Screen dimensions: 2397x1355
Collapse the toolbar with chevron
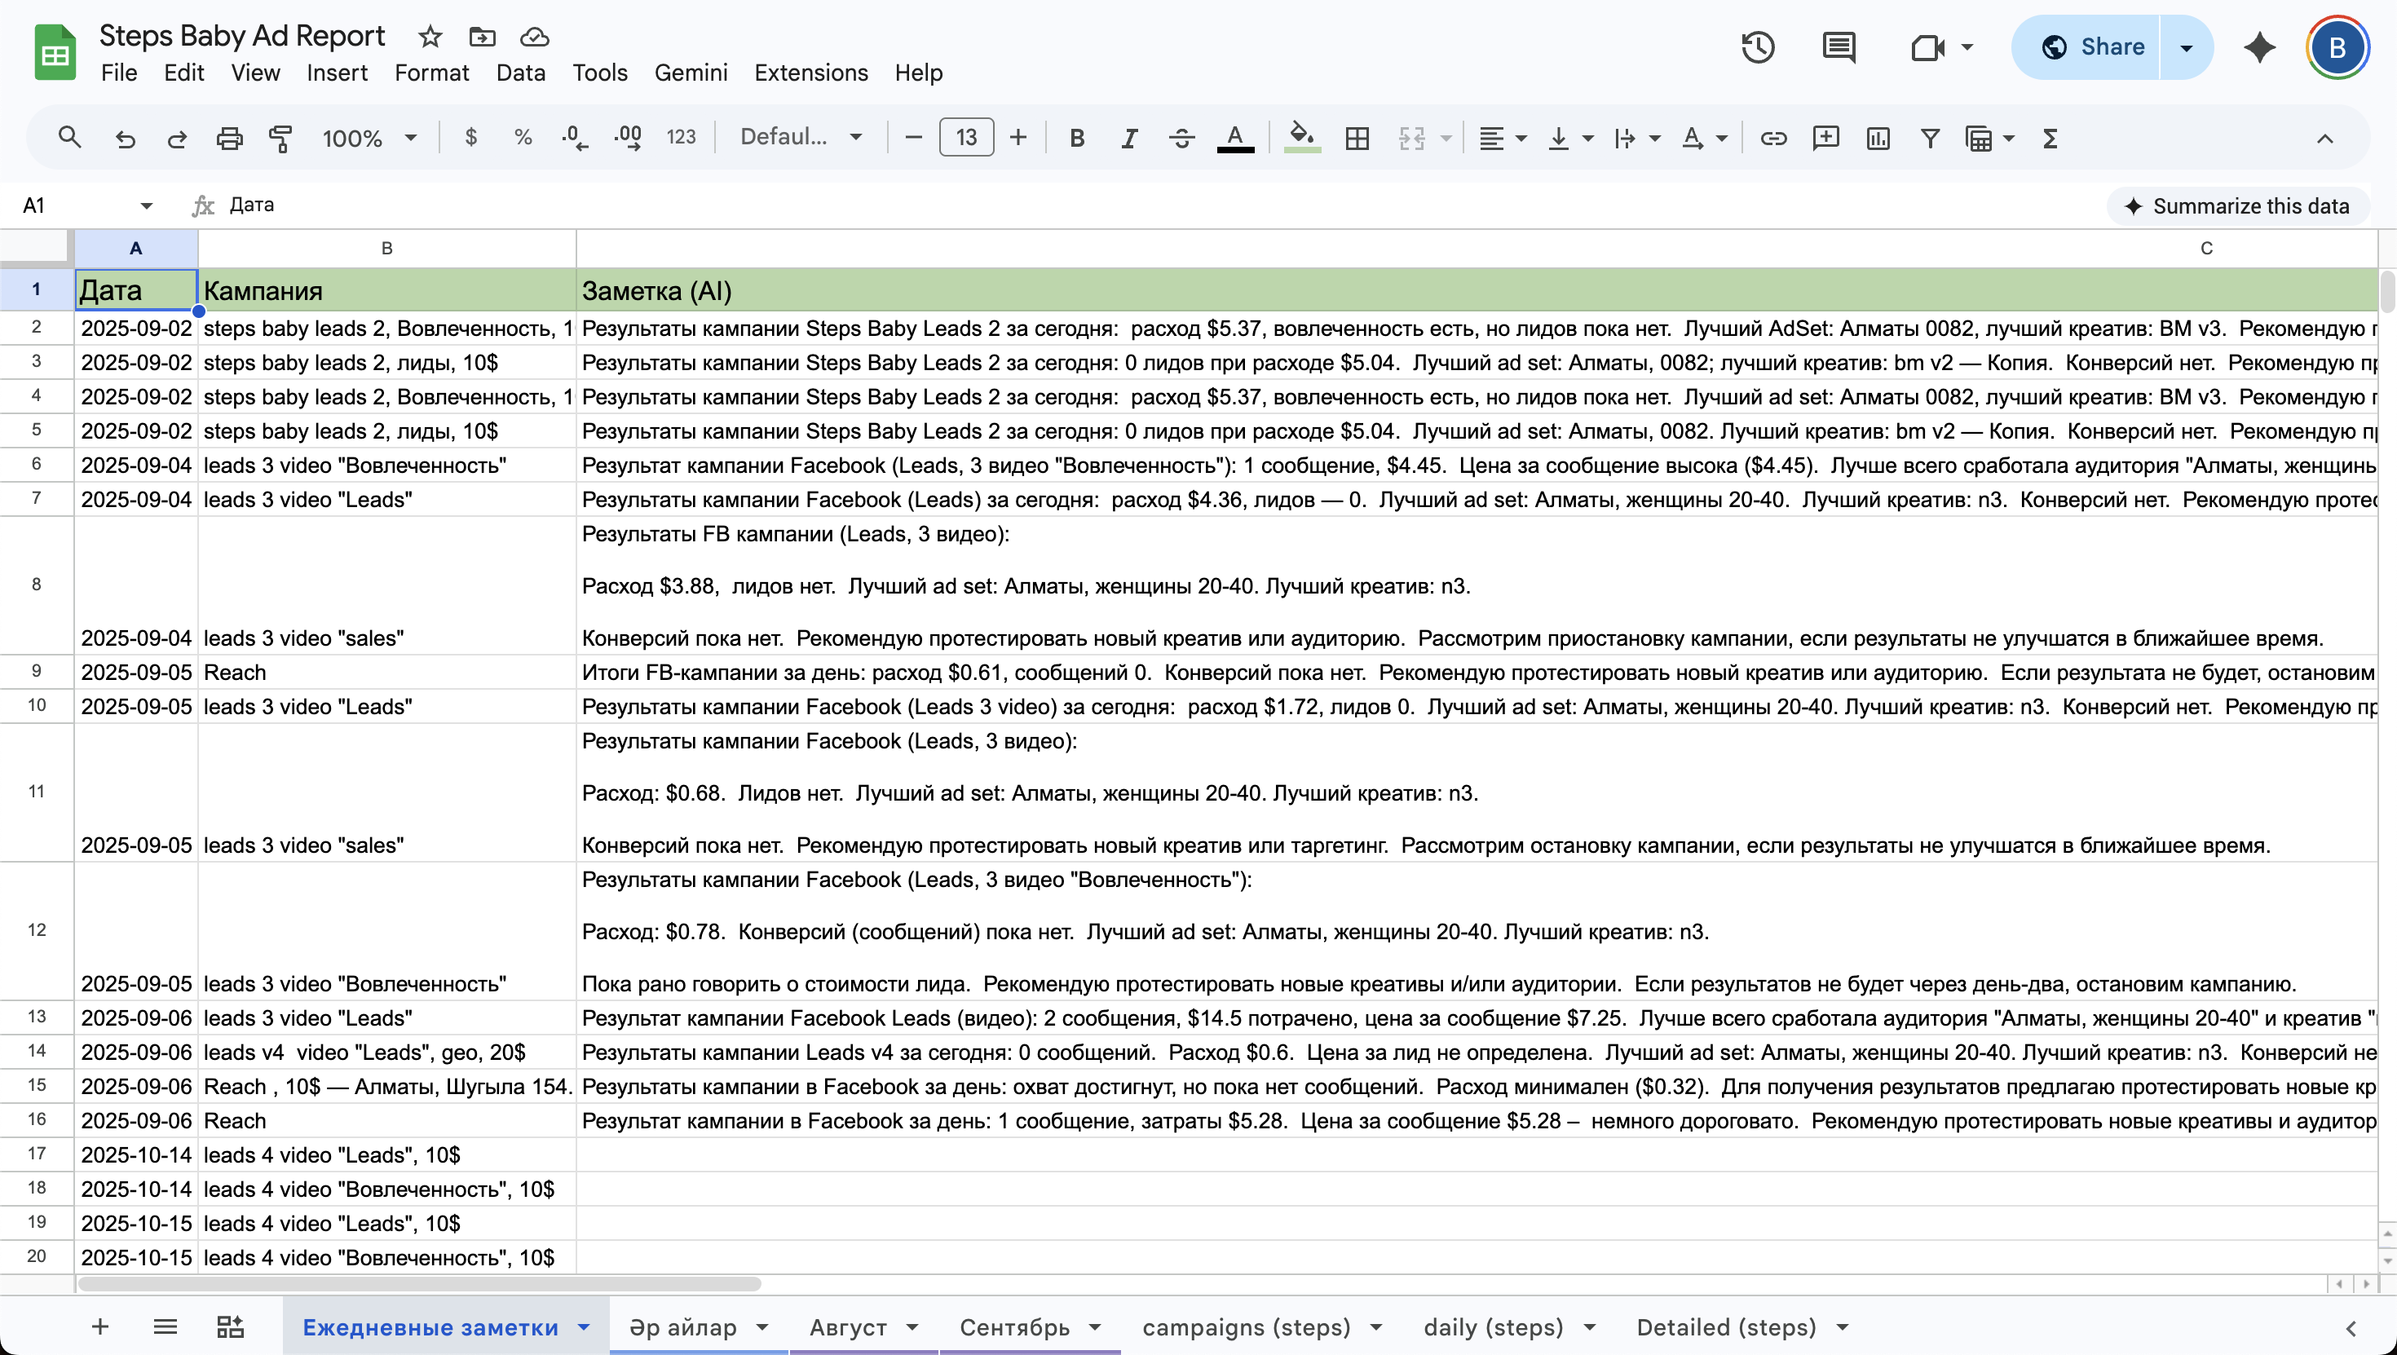(x=2324, y=139)
